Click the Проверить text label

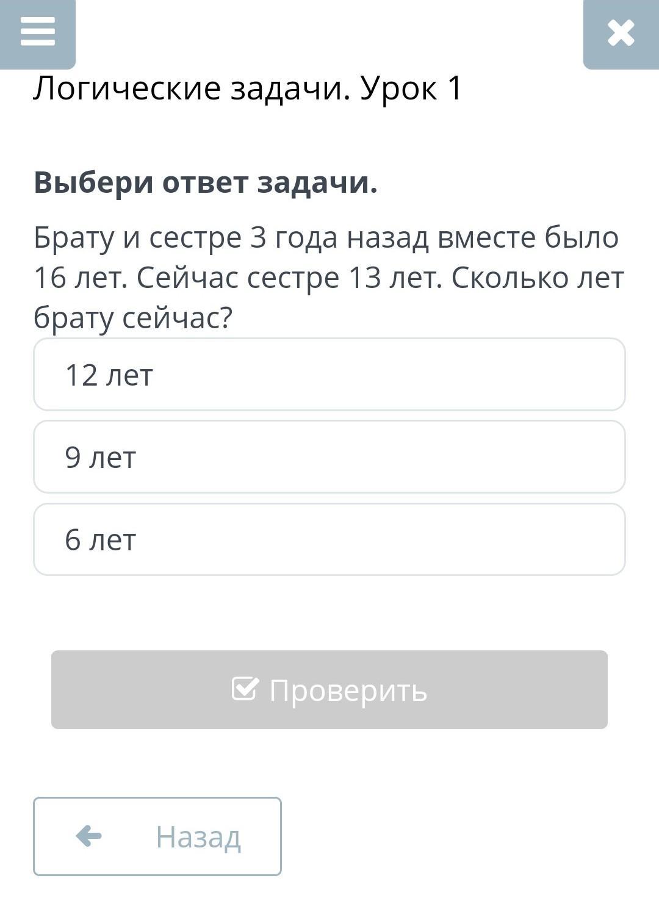(348, 690)
